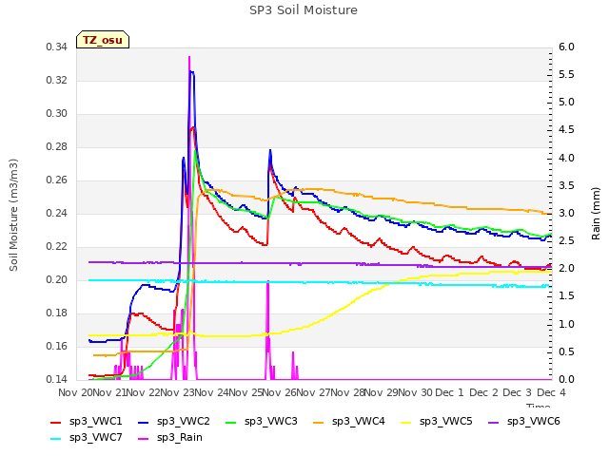Select the sp3_VWC5 legend entry

[437, 422]
